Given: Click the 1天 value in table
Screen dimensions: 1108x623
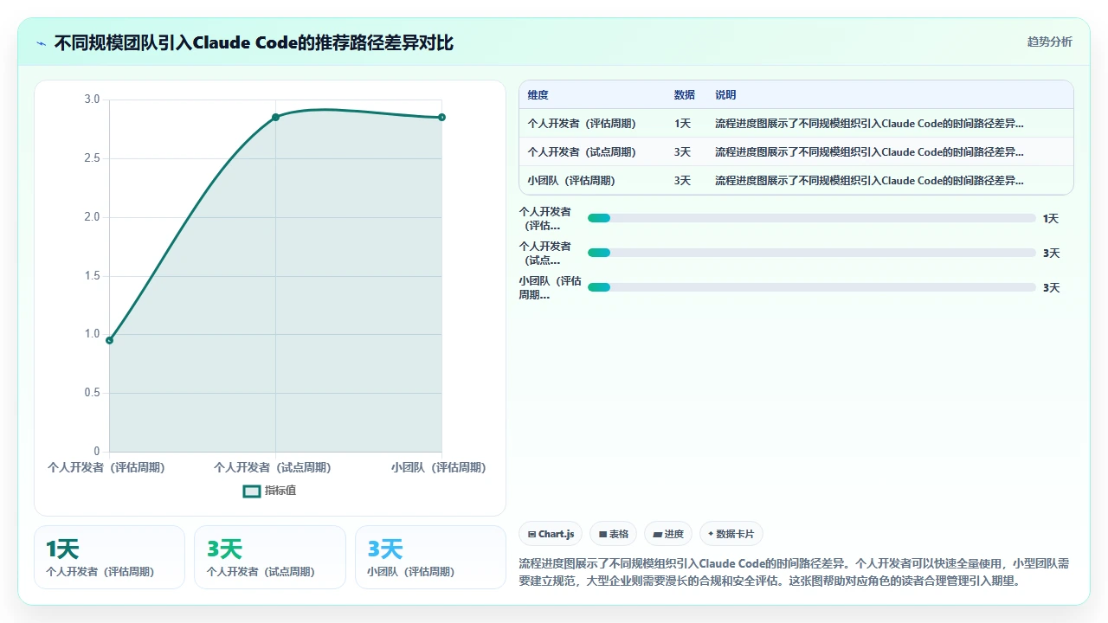Looking at the screenshot, I should point(683,124).
